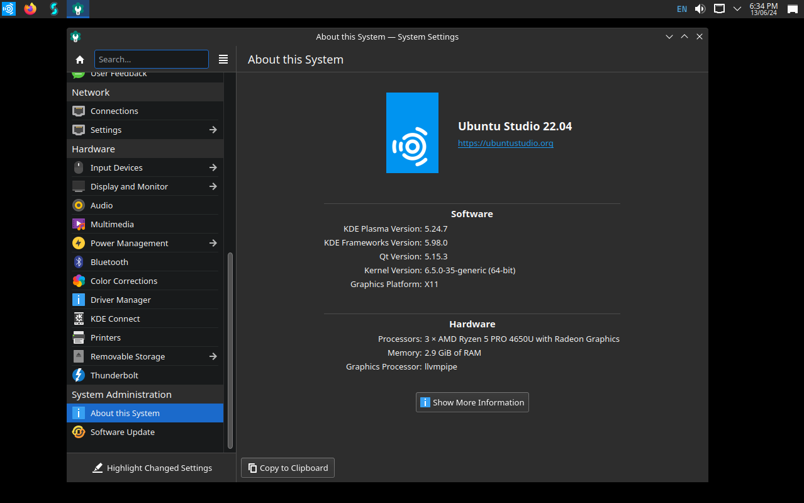The image size is (804, 503).
Task: Open the ubuntustudio.org link
Action: pos(505,143)
